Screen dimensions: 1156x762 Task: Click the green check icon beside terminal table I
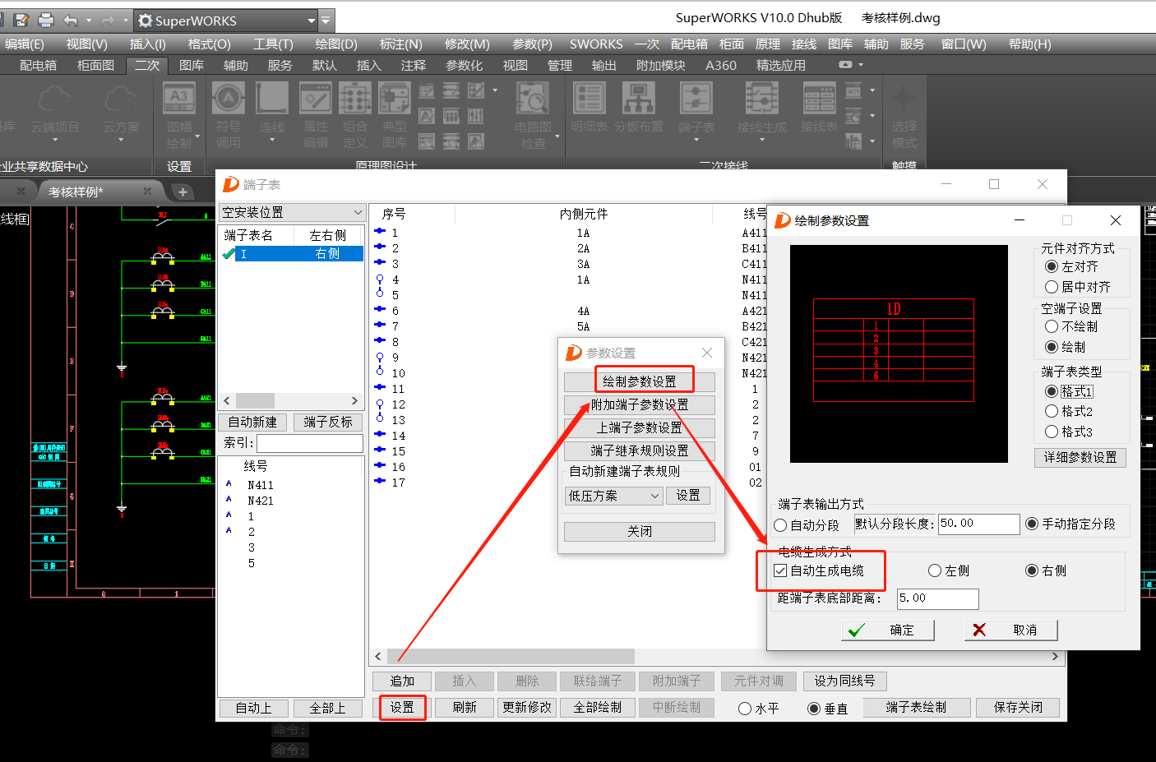(229, 254)
